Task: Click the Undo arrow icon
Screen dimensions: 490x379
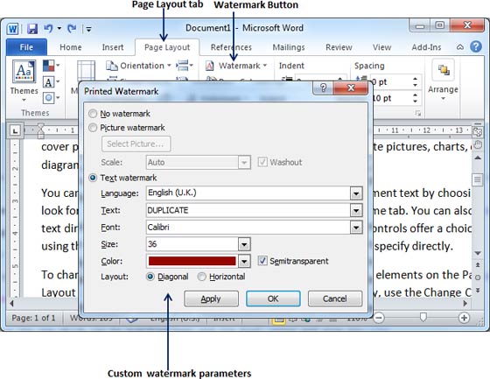Action: click(x=48, y=29)
